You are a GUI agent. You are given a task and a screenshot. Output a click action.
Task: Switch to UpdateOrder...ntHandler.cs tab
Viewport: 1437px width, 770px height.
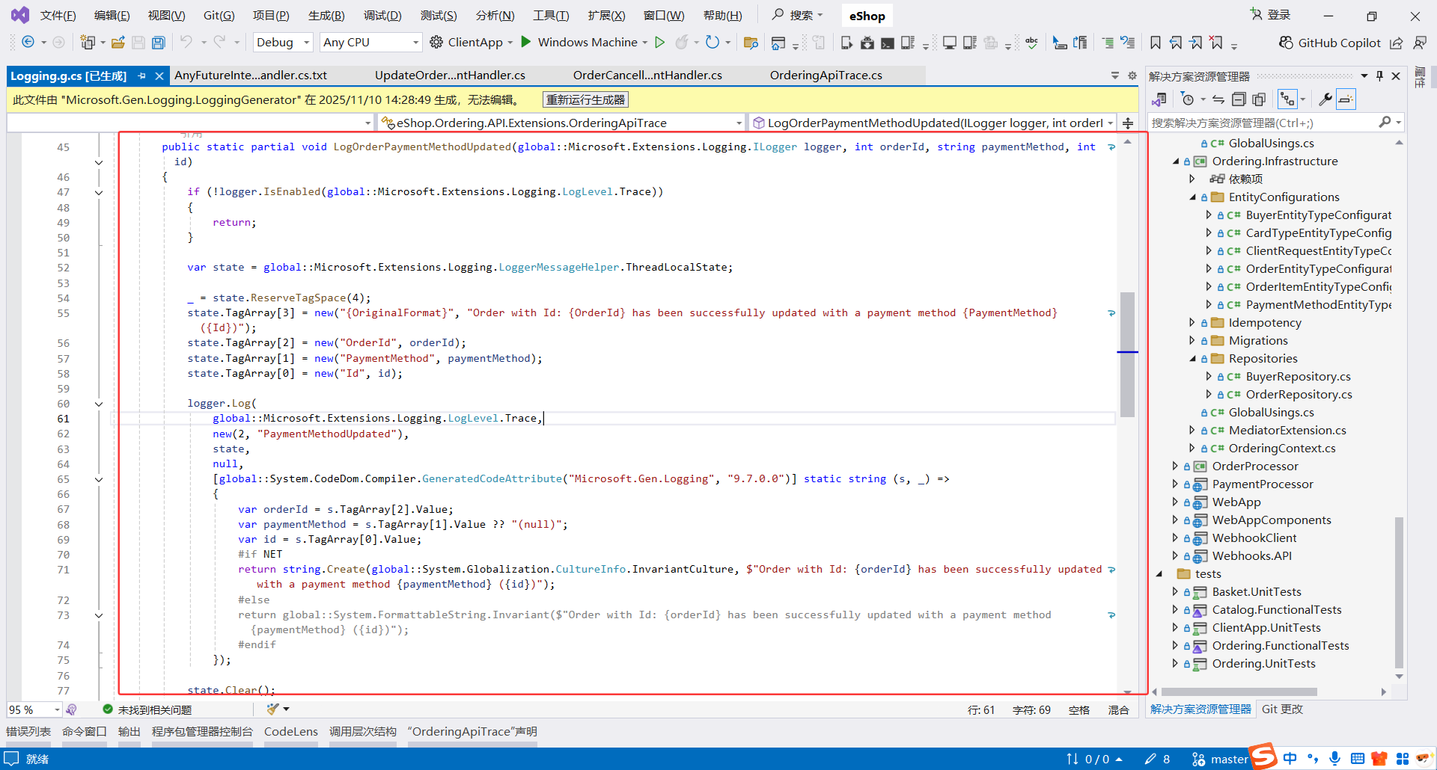450,76
